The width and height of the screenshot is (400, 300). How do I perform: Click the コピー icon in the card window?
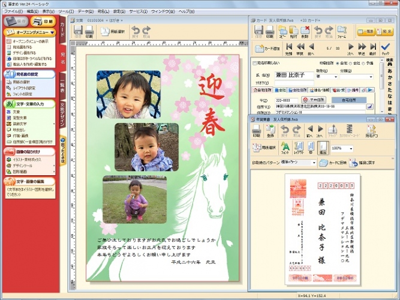point(282,32)
